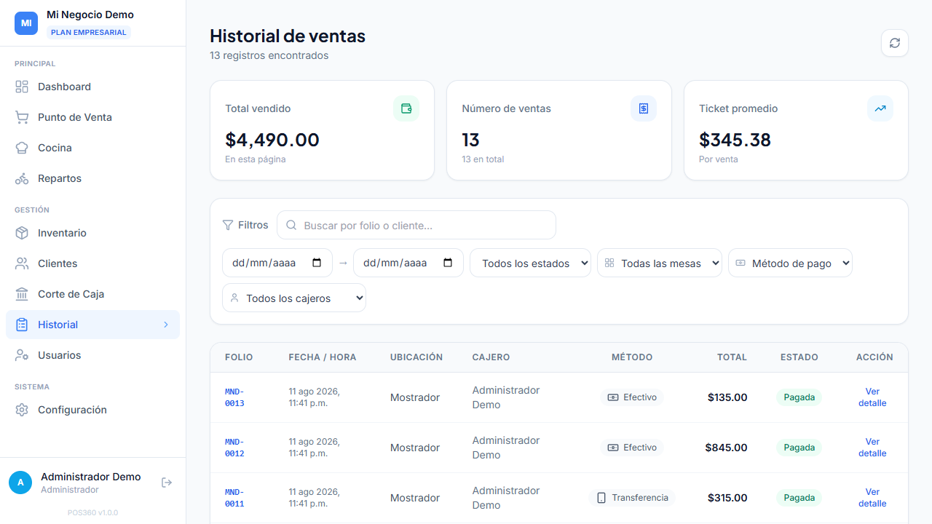Image resolution: width=932 pixels, height=524 pixels.
Task: Click the cash icon in MND-0013 Efectivo badge
Action: [613, 397]
